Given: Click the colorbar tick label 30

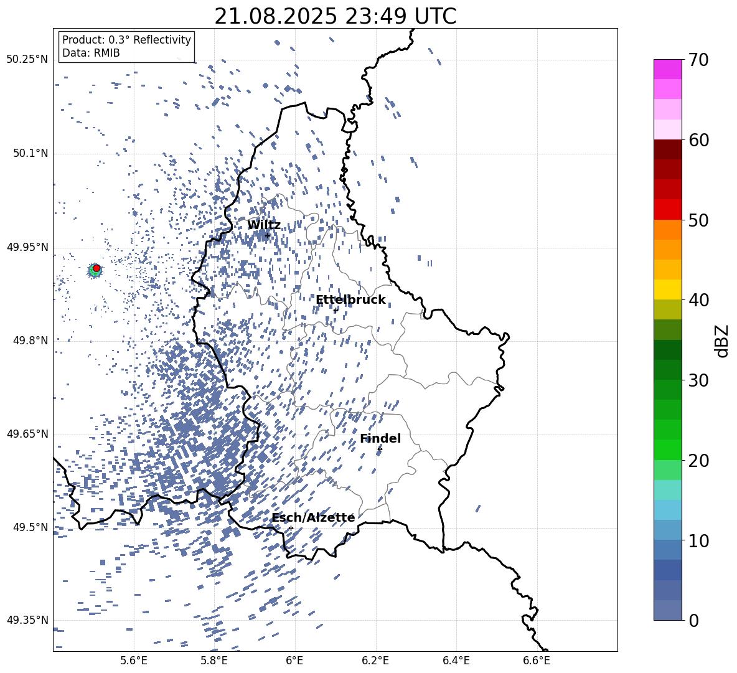Looking at the screenshot, I should point(699,380).
